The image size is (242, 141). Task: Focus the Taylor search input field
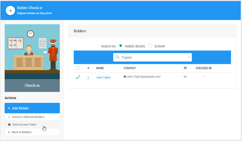152,57
